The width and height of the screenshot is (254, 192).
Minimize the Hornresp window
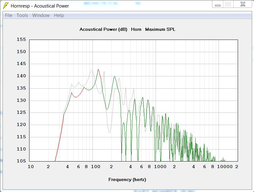[x=218, y=4]
